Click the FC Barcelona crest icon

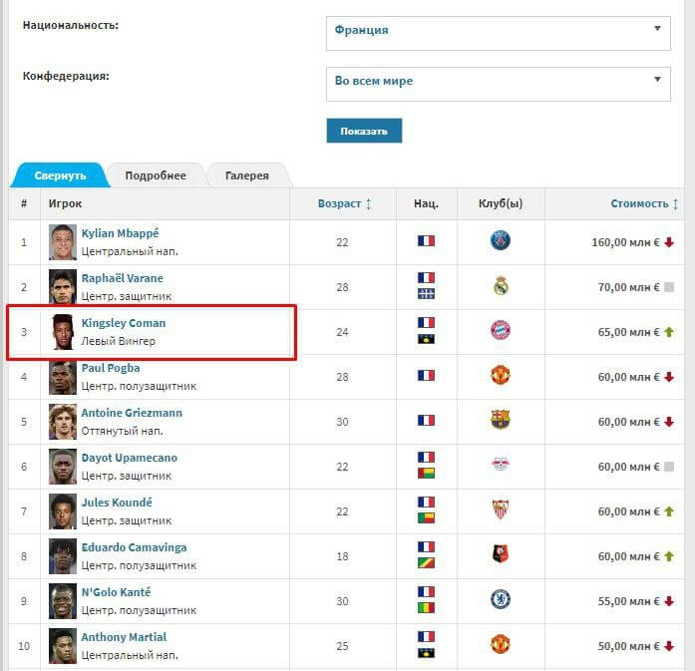point(501,420)
